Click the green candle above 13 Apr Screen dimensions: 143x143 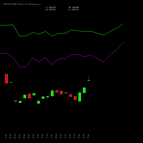pyautogui.click(x=39, y=102)
